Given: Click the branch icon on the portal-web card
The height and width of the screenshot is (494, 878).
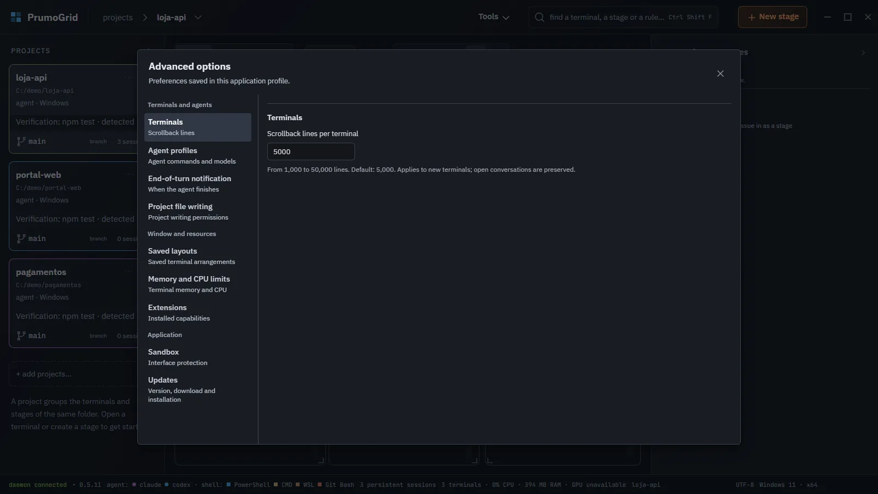Looking at the screenshot, I should [21, 238].
